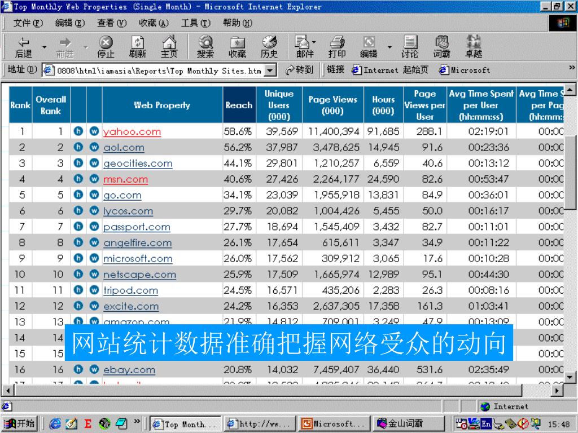Click Microsoft link in links bar
The height and width of the screenshot is (433, 578).
(465, 70)
